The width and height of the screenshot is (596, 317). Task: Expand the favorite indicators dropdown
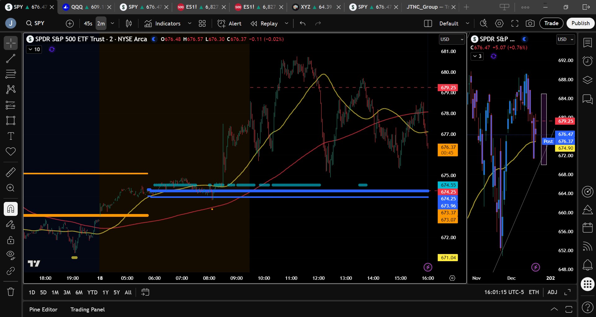point(190,23)
